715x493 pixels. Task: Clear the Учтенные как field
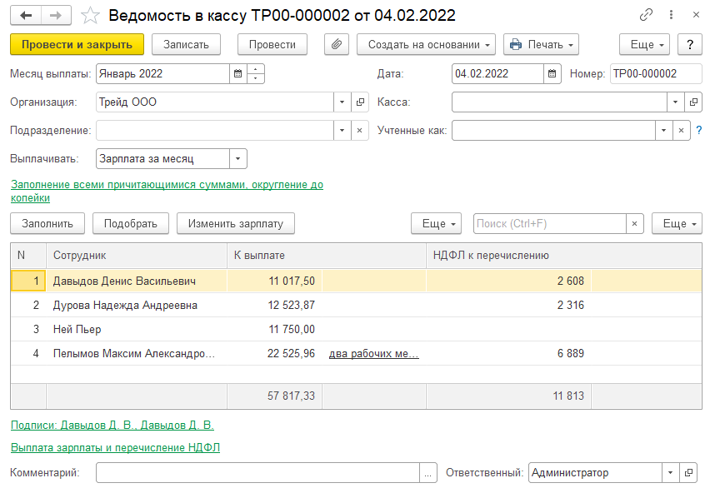[682, 130]
